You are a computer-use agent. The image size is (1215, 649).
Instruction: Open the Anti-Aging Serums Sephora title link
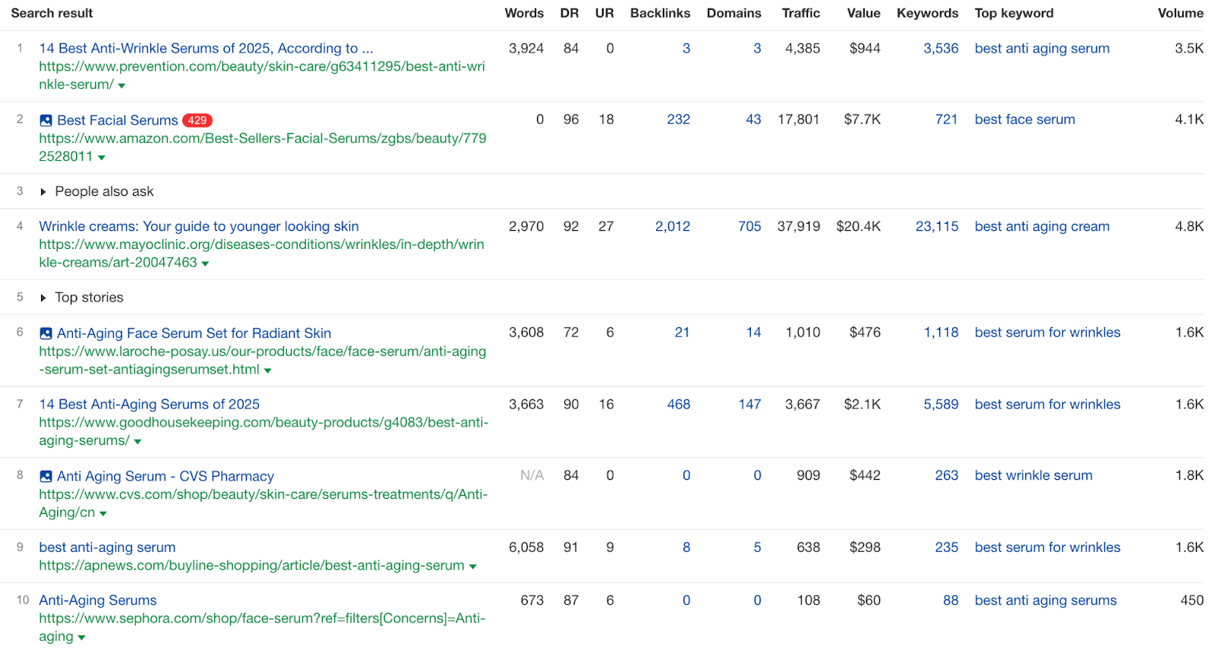(x=97, y=600)
